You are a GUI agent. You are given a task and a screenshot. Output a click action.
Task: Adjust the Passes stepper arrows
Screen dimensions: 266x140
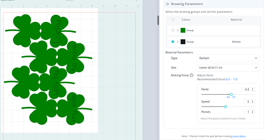pyautogui.click(x=253, y=112)
